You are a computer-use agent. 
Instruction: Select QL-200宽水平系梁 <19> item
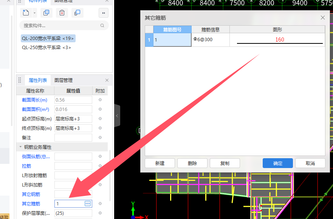(x=48, y=39)
